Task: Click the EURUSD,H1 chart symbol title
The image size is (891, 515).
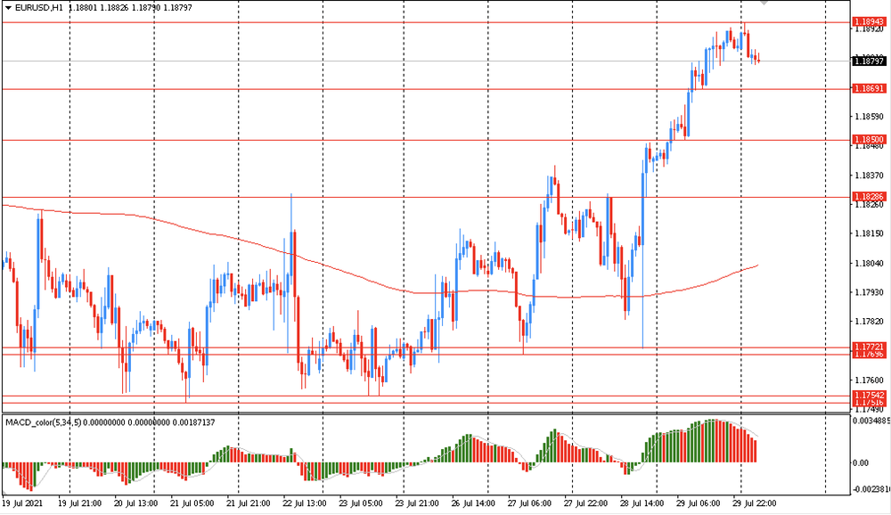Action: click(x=39, y=8)
